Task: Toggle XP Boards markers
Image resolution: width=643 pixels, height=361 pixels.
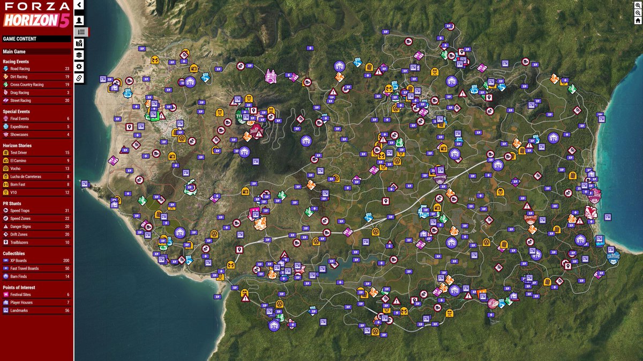Action: (x=36, y=261)
